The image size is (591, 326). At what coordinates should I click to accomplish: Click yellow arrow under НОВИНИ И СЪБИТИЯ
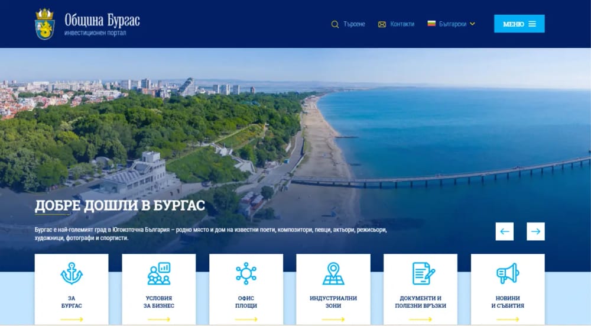508,319
